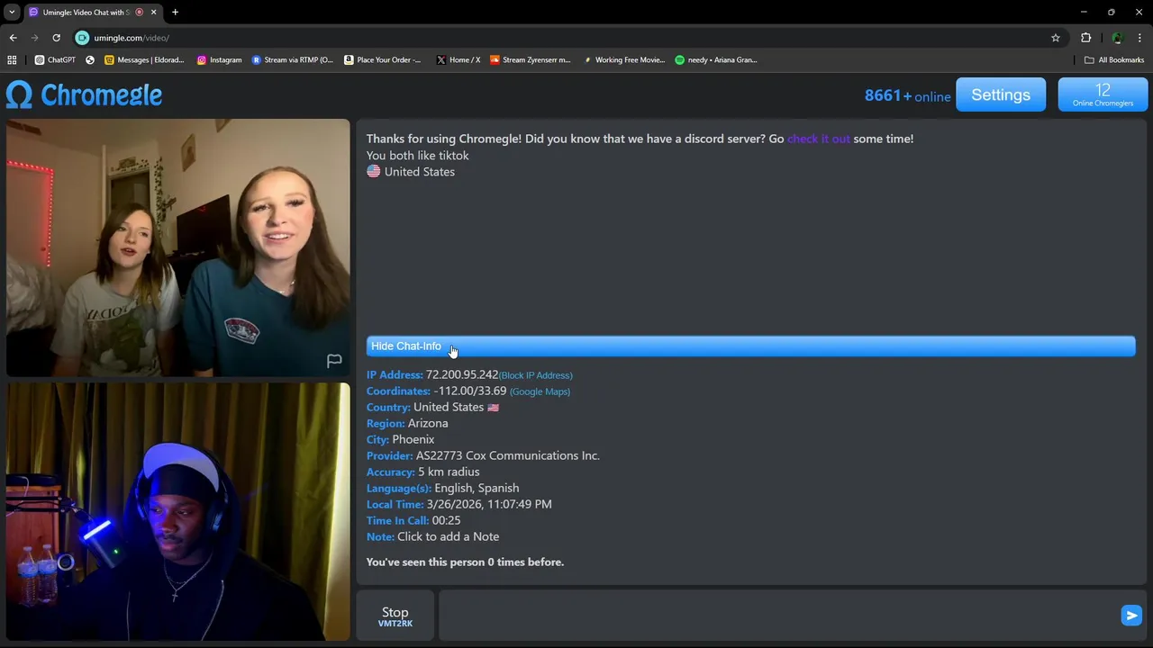
Task: Open the tab search dropdown arrow
Action: coord(12,12)
